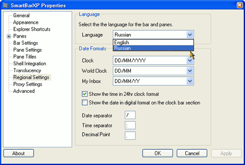This screenshot has width=245, height=165.
Task: Select the Panes tree item
Action: pyautogui.click(x=20, y=36)
